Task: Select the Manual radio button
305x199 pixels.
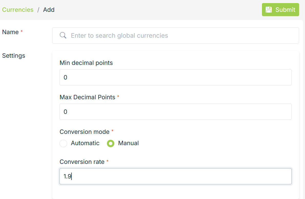Action: pos(110,143)
